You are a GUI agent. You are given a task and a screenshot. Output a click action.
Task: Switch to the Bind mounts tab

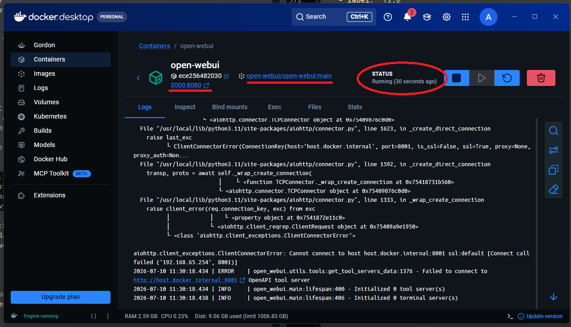click(230, 107)
